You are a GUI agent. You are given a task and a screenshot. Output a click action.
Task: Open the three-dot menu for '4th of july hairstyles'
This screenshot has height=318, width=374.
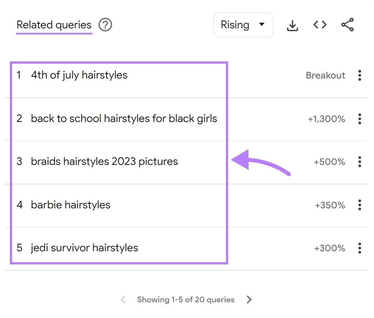pyautogui.click(x=360, y=76)
